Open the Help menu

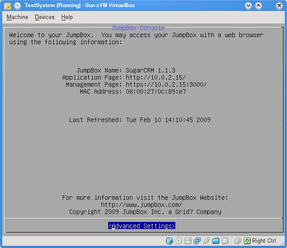67,17
